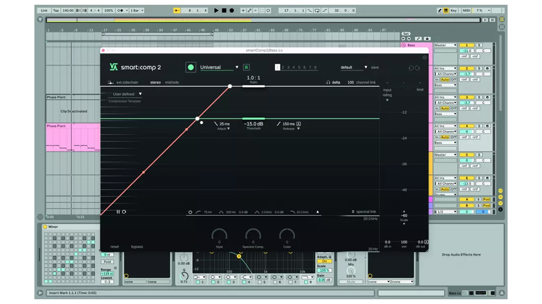Toggle the Automation Arm icon

click(249, 11)
